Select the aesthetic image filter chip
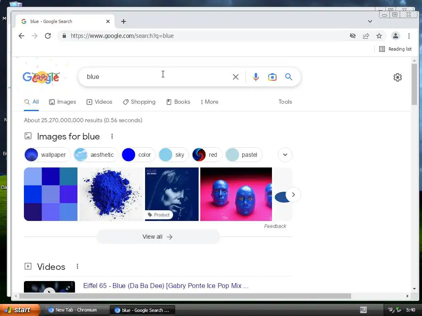The width and height of the screenshot is (422, 316). pyautogui.click(x=96, y=155)
